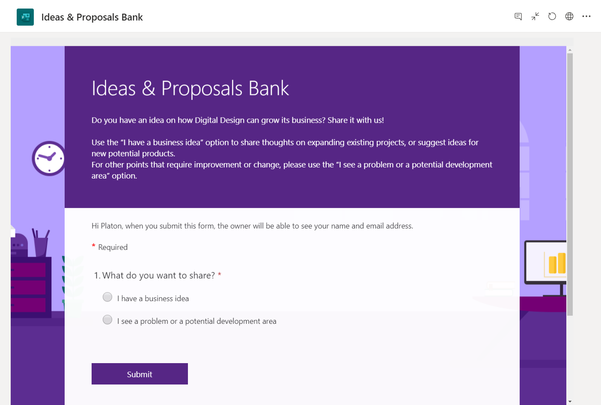The width and height of the screenshot is (601, 405).
Task: Click the "Ideas & Proposals Bank" tab title in header
Action: (92, 17)
